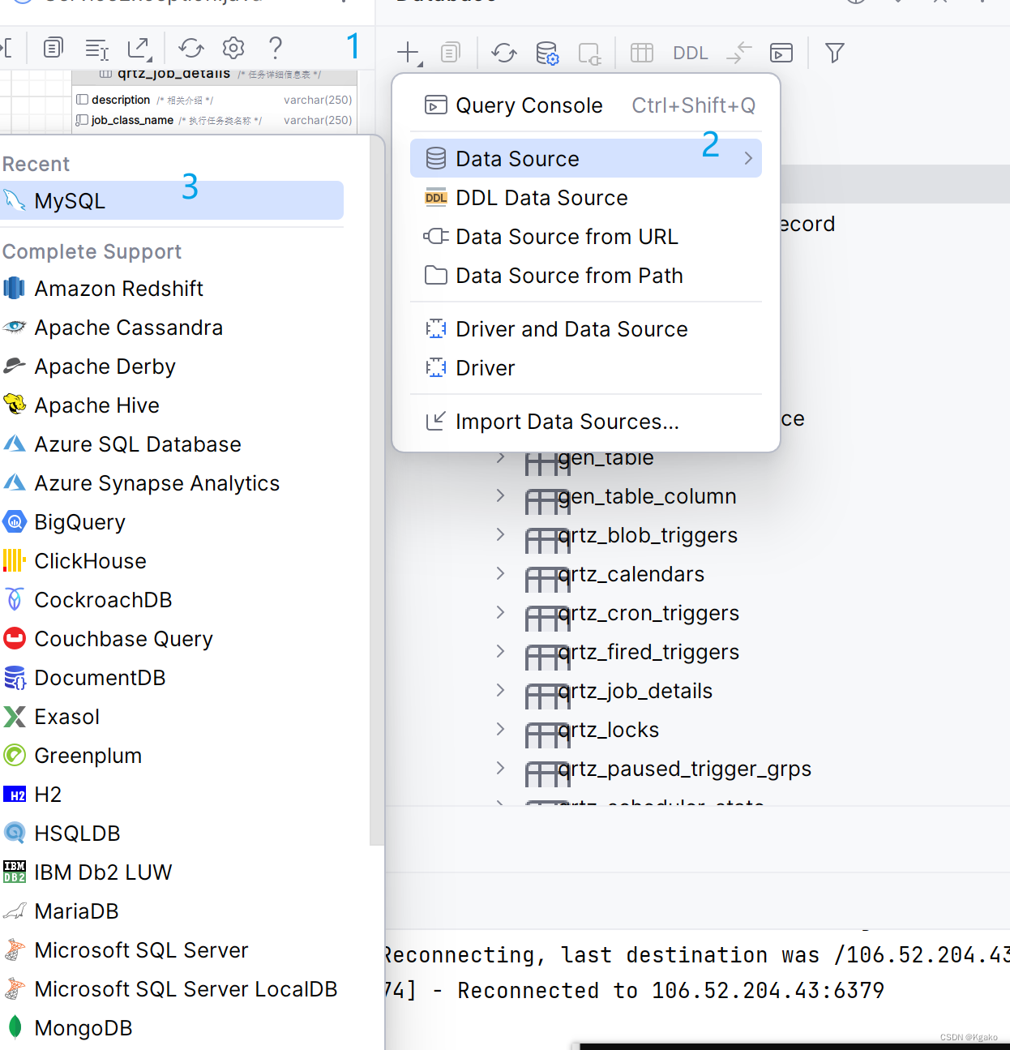Select Azure Synapse Analytics entry
This screenshot has width=1010, height=1050.
tap(170, 483)
